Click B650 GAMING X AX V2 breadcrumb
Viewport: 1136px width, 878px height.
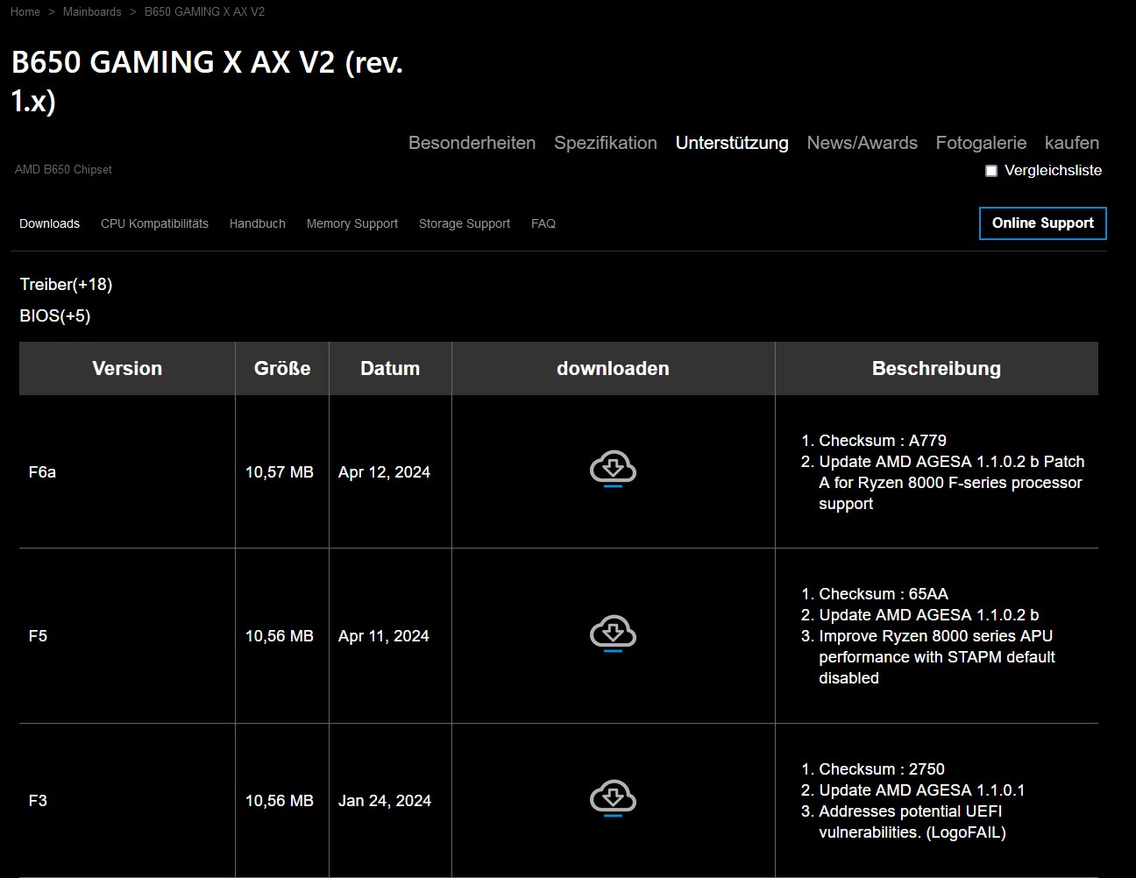coord(204,11)
